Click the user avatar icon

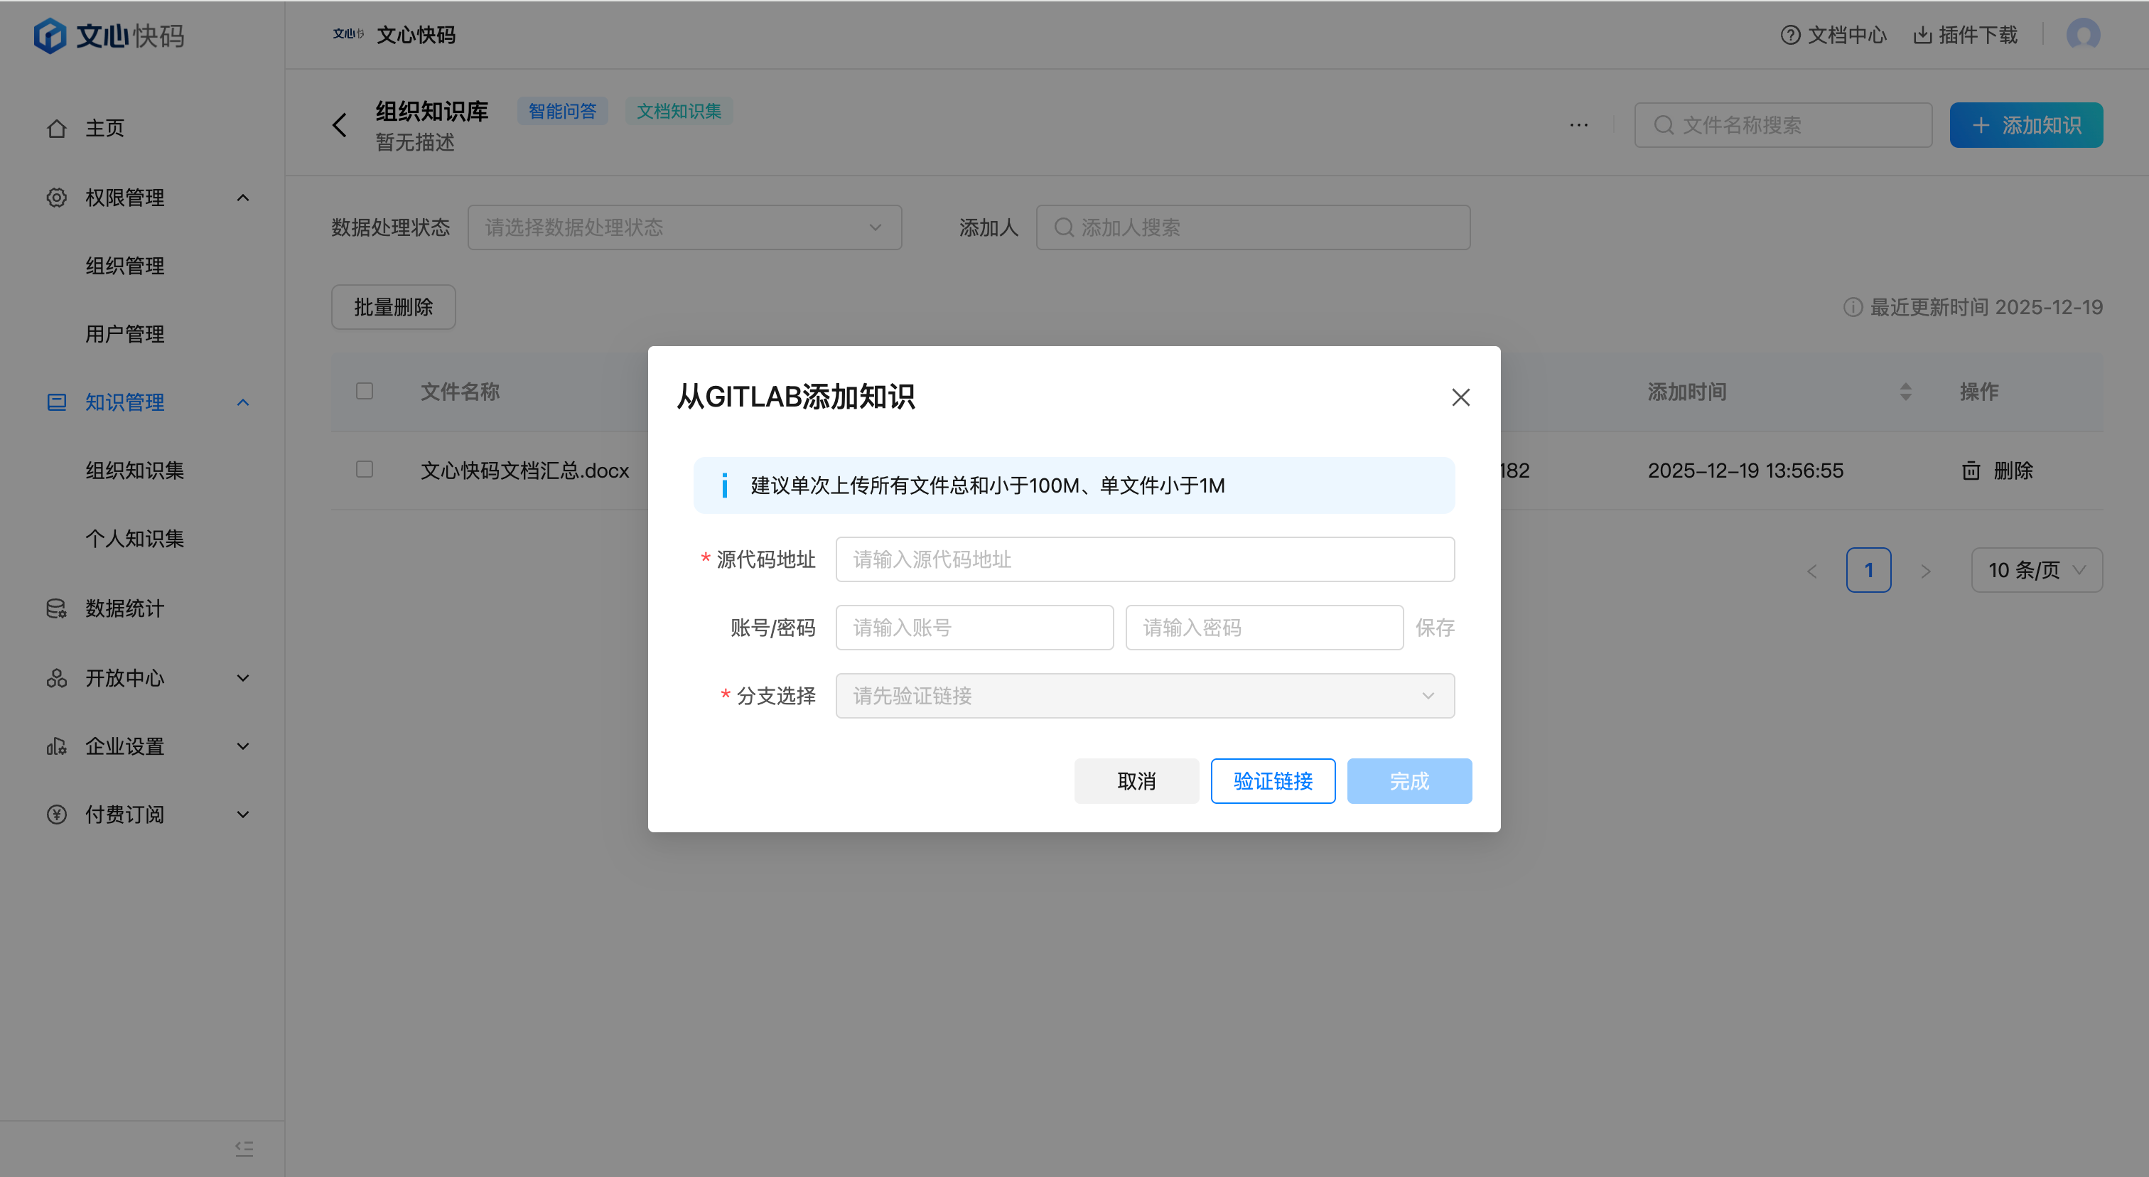click(x=2083, y=35)
